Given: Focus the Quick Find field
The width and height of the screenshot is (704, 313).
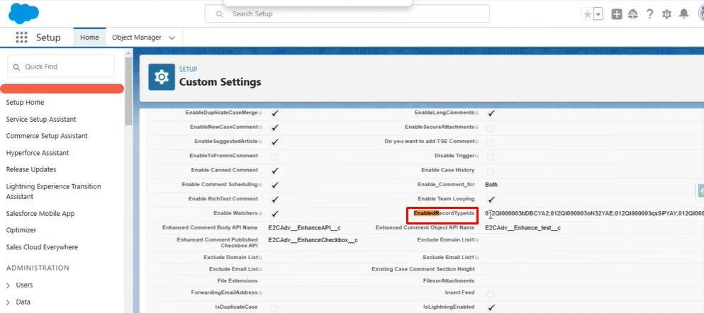Looking at the screenshot, I should click(61, 67).
